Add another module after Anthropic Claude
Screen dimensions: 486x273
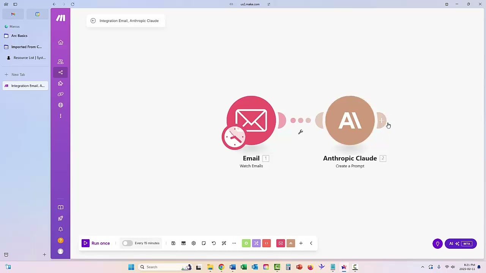pyautogui.click(x=381, y=121)
